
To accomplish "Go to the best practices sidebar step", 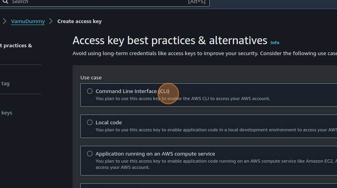I will coord(16,46).
